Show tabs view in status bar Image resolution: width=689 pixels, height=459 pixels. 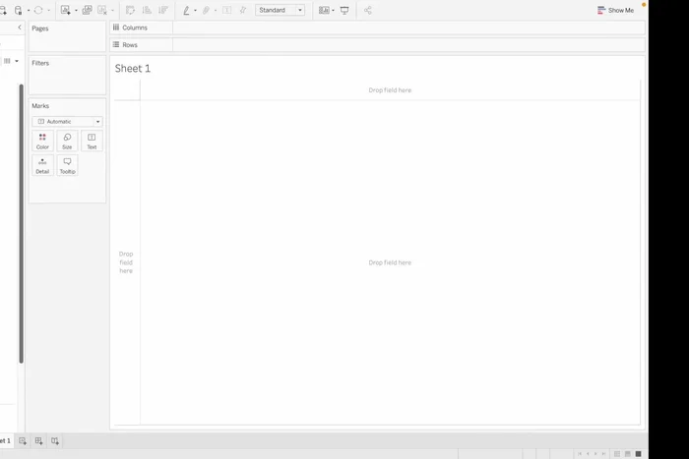[639, 454]
